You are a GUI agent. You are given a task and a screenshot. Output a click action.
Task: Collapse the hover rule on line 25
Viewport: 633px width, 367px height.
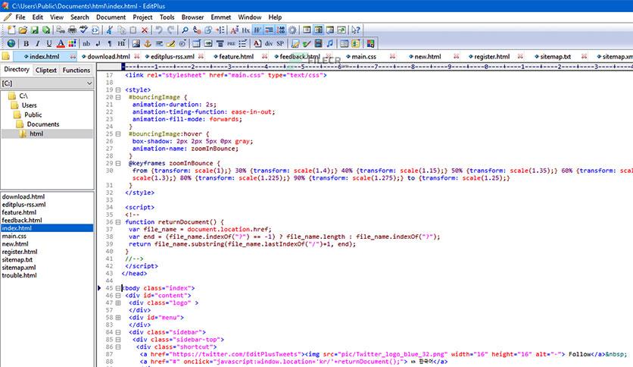118,134
